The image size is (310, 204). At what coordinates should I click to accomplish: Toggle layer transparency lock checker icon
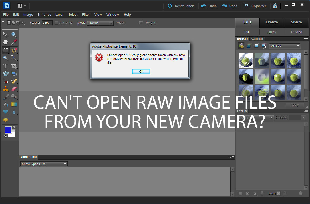click(x=279, y=193)
